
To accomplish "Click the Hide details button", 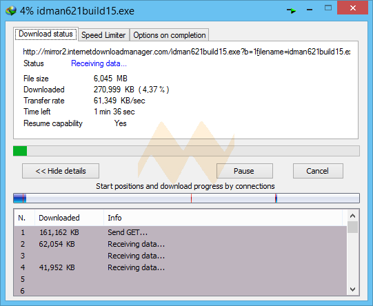I will click(x=61, y=171).
